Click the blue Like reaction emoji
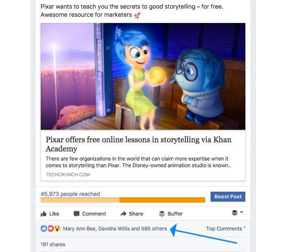 click(44, 229)
